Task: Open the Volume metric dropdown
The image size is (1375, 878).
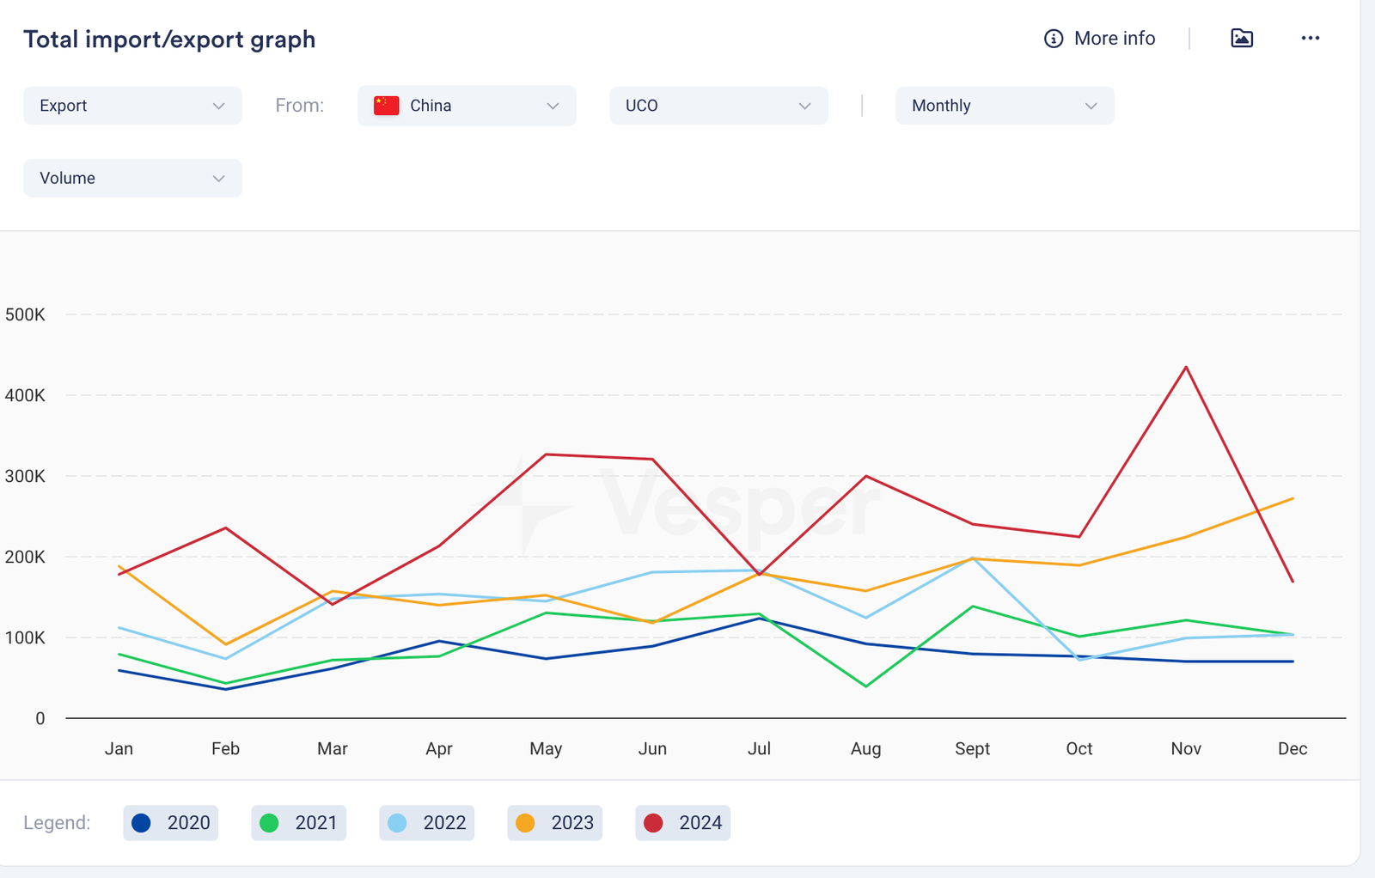Action: pyautogui.click(x=132, y=178)
